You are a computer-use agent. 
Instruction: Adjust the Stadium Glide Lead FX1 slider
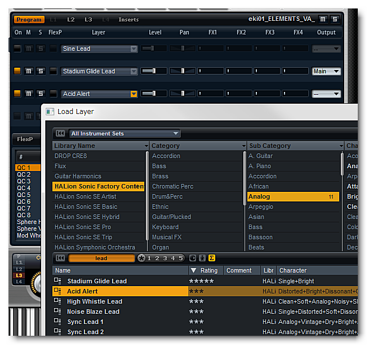coord(211,71)
